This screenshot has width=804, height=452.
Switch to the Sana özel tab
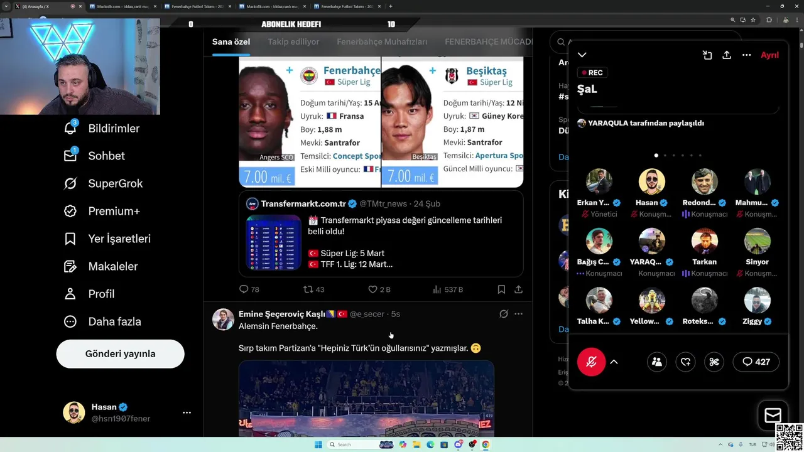pyautogui.click(x=231, y=42)
